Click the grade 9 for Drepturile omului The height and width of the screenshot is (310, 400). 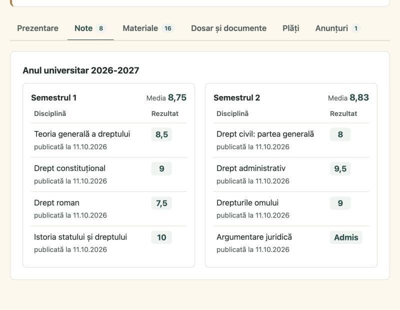340,203
